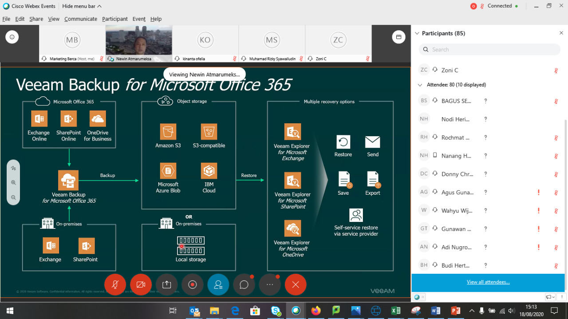This screenshot has height=319, width=568.
Task: Toggle the participants panel button
Action: point(218,285)
